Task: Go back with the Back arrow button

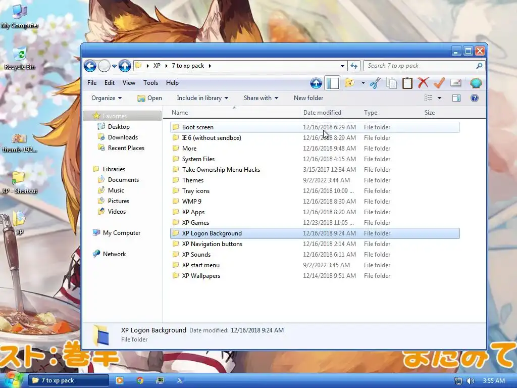Action: pos(90,66)
